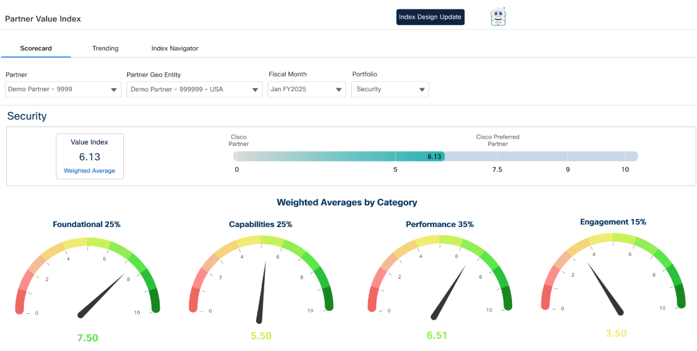Switch to the Scorecard tab
Image resolution: width=697 pixels, height=351 pixels.
point(36,48)
